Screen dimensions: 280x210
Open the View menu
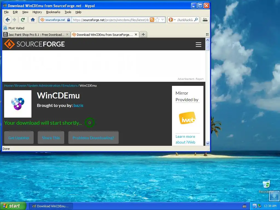coord(25,12)
